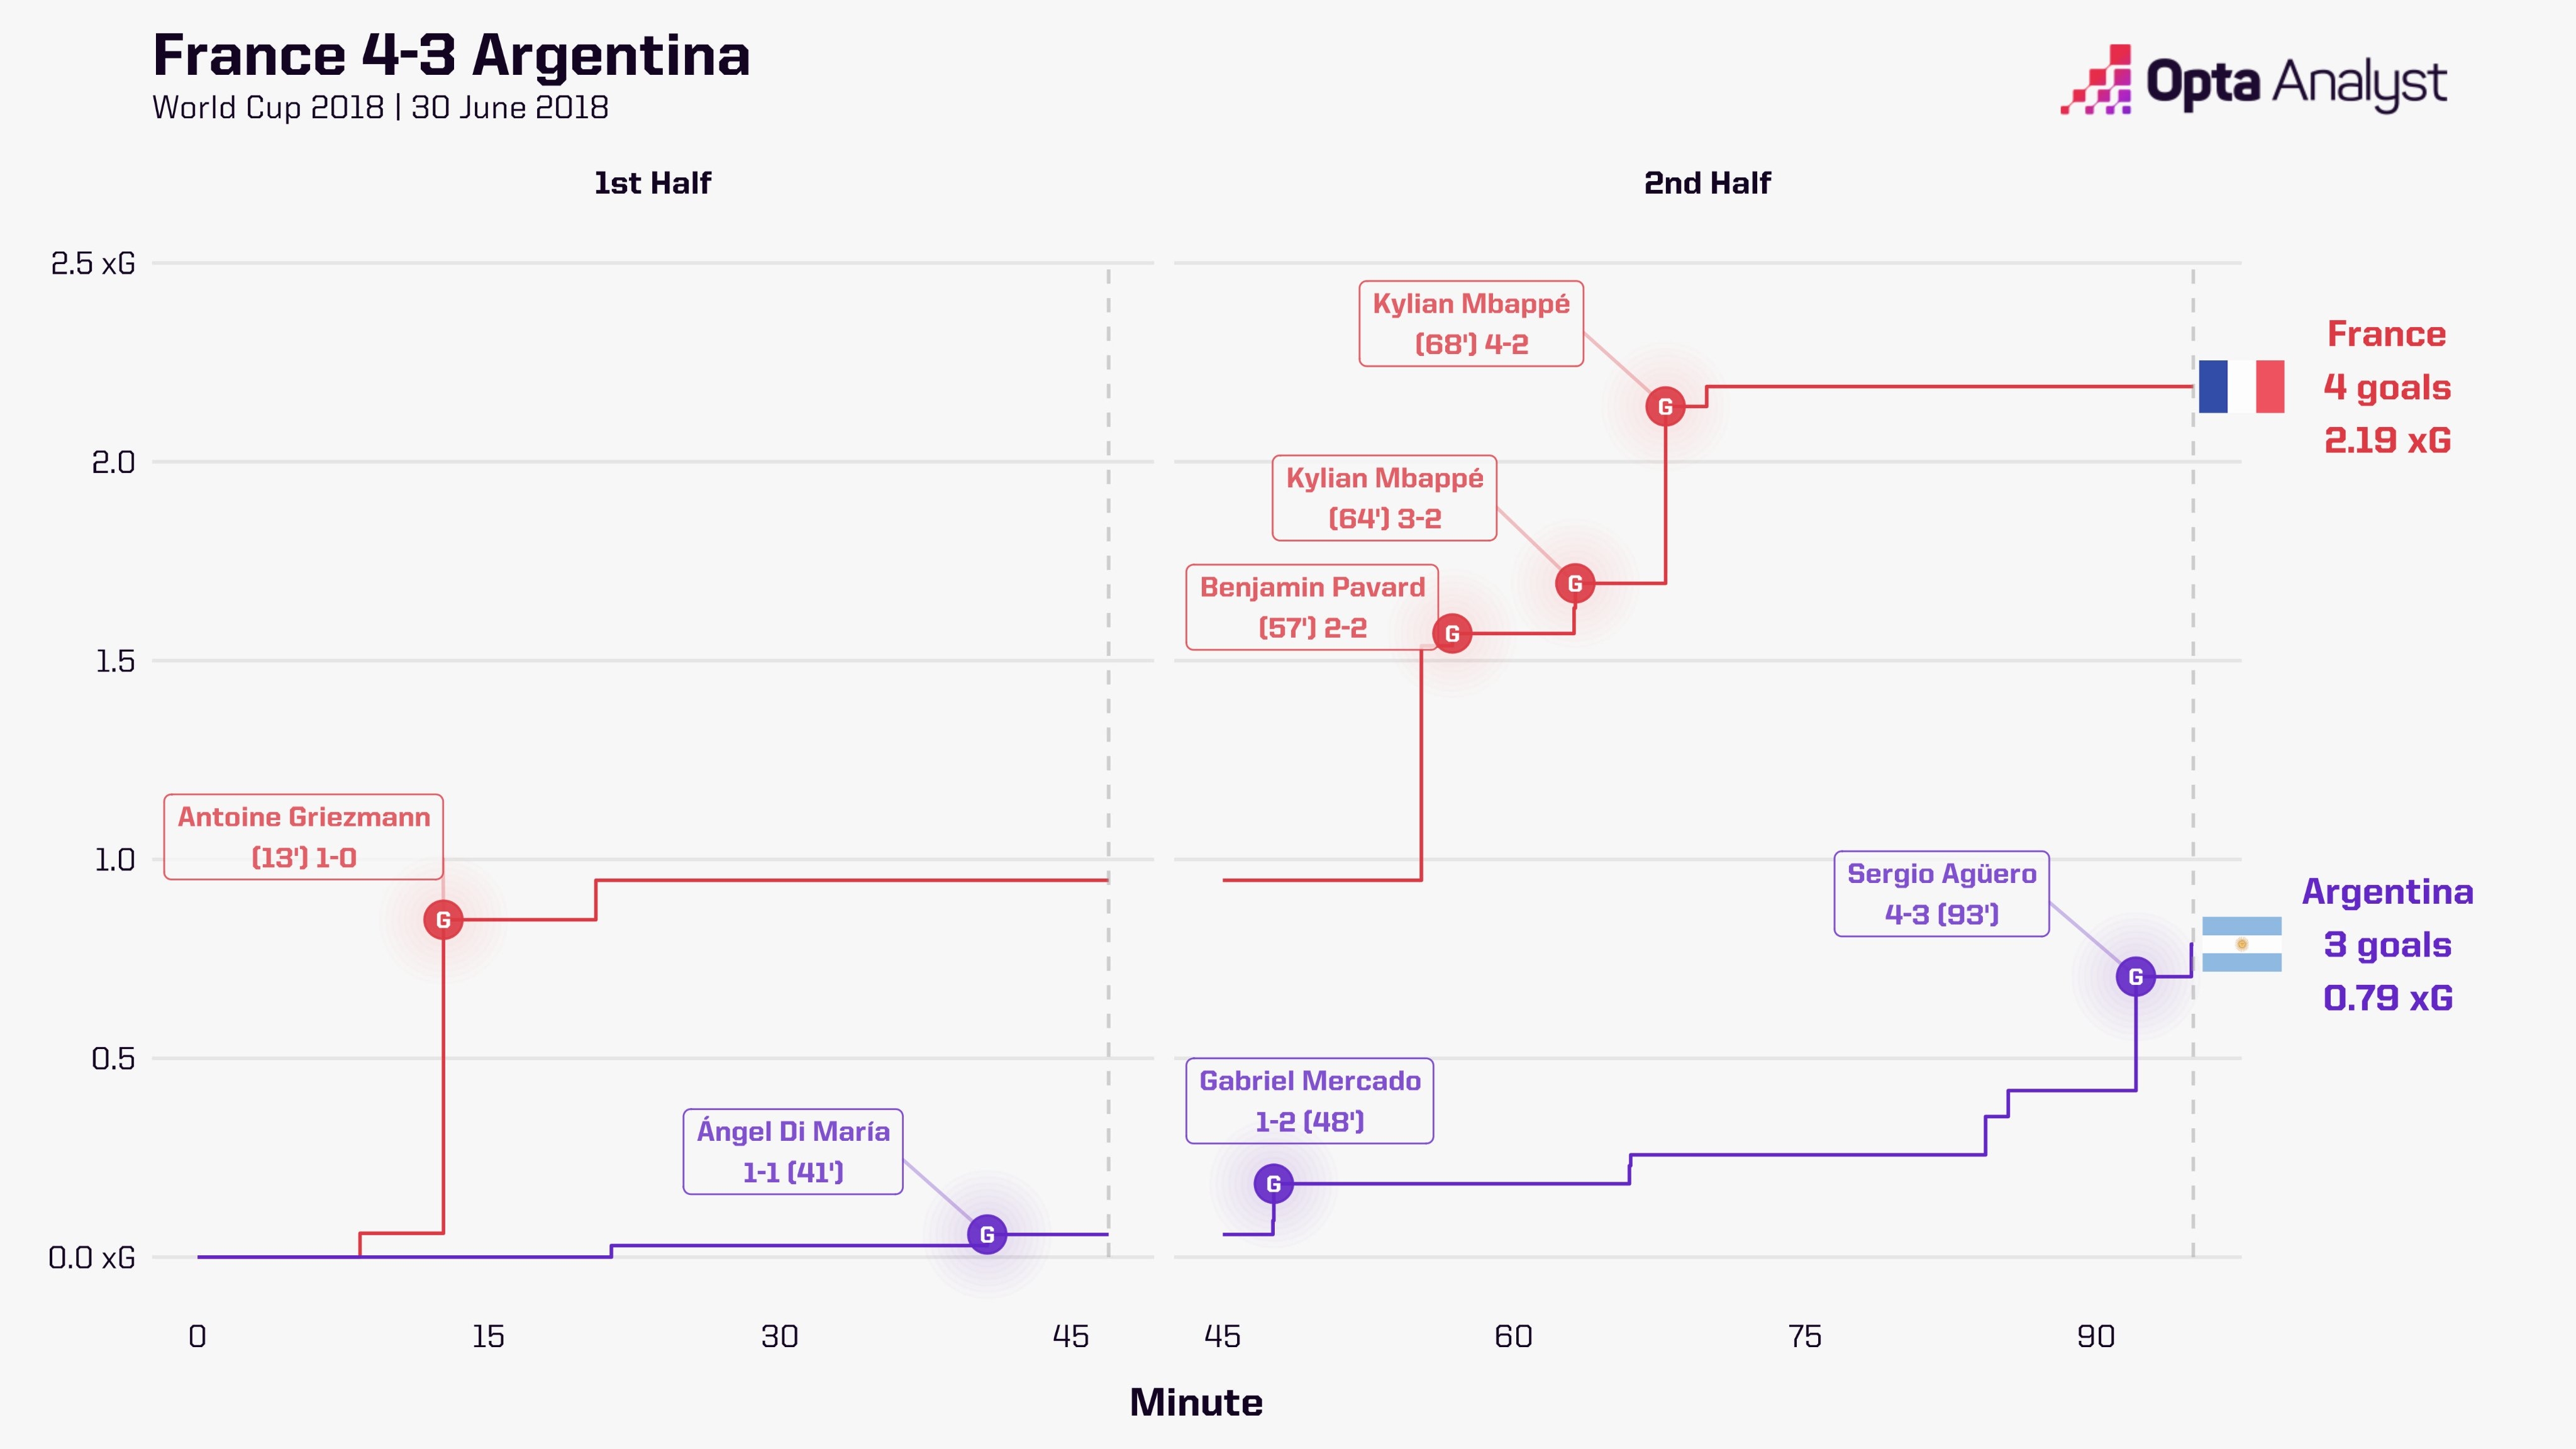Click the Di María 41' goal marker
The image size is (2576, 1449).
pyautogui.click(x=987, y=1235)
